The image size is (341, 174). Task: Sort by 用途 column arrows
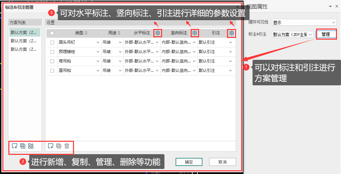click(x=119, y=33)
